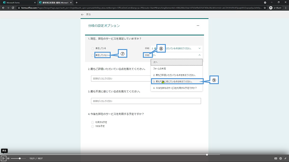The image size is (289, 162).
Task: Click the video progress bar handle
Action: coord(207,155)
